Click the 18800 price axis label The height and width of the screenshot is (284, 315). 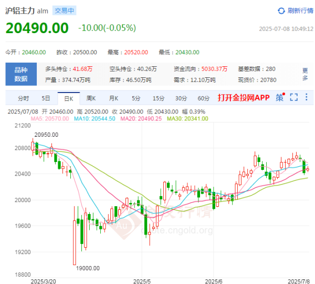pyautogui.click(x=23, y=275)
